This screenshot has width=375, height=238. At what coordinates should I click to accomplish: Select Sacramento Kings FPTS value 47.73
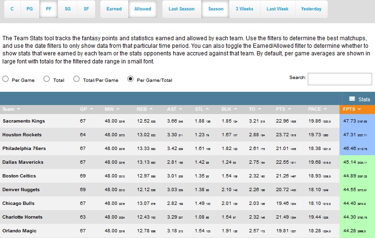coord(349,121)
